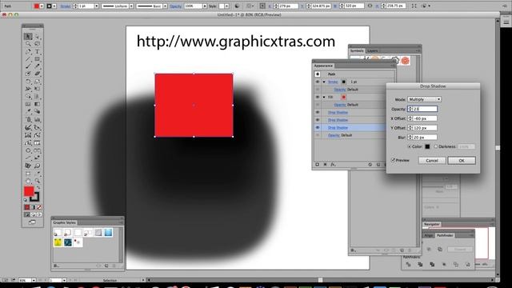Open fill color dropdown in control bar

point(42,6)
